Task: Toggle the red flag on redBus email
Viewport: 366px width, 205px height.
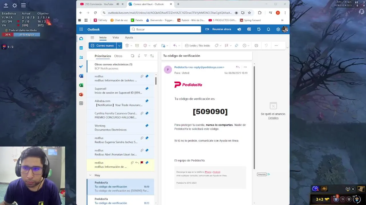Action: [142, 163]
